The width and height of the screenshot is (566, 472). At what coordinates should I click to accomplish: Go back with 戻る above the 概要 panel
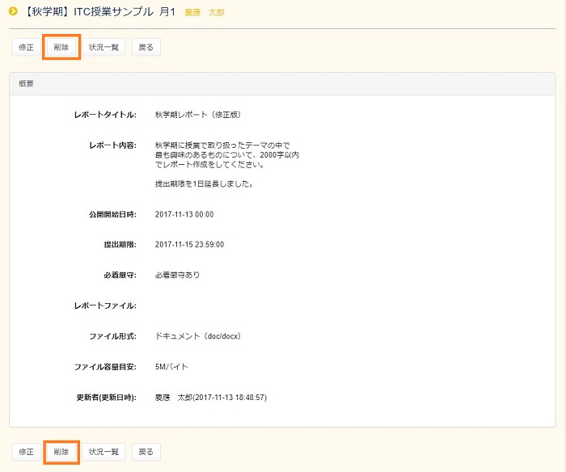[146, 47]
